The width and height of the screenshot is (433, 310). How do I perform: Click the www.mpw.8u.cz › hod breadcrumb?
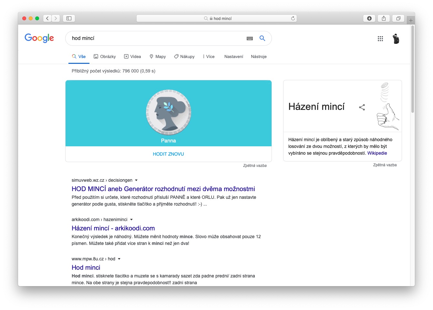pos(93,259)
